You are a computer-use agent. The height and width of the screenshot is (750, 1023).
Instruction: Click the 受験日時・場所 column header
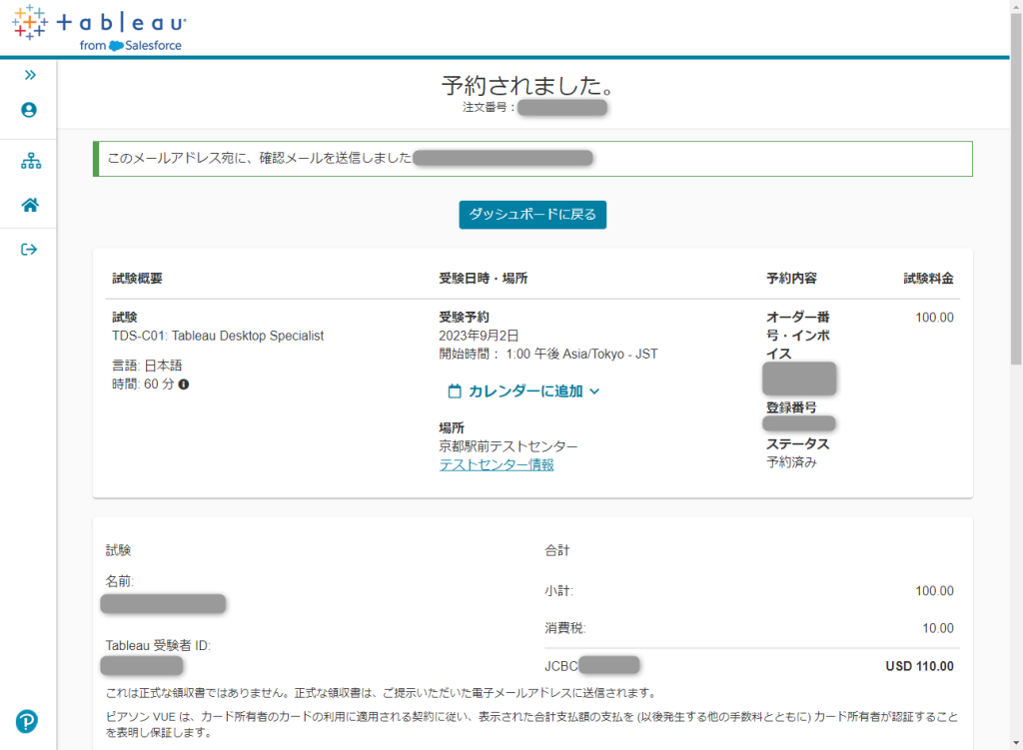click(x=483, y=279)
